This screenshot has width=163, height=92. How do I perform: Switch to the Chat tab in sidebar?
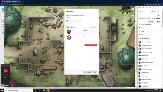[x=140, y=7]
